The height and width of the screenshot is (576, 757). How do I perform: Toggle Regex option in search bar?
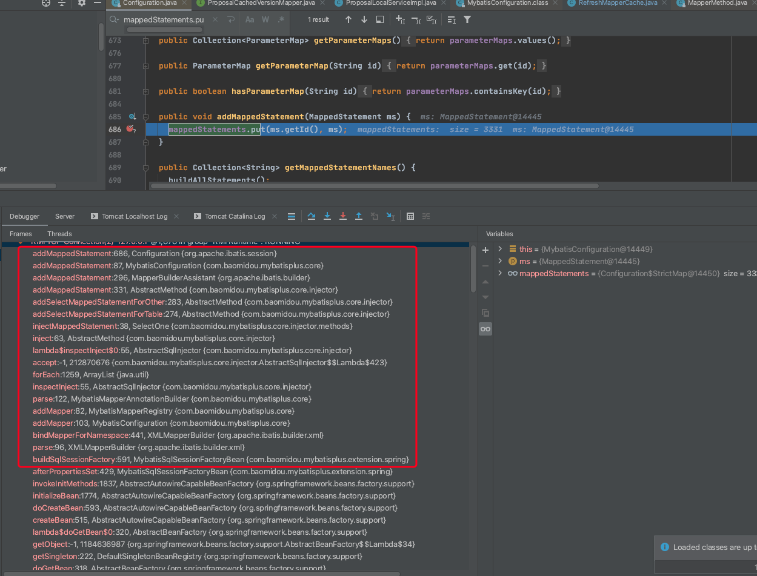pyautogui.click(x=281, y=19)
